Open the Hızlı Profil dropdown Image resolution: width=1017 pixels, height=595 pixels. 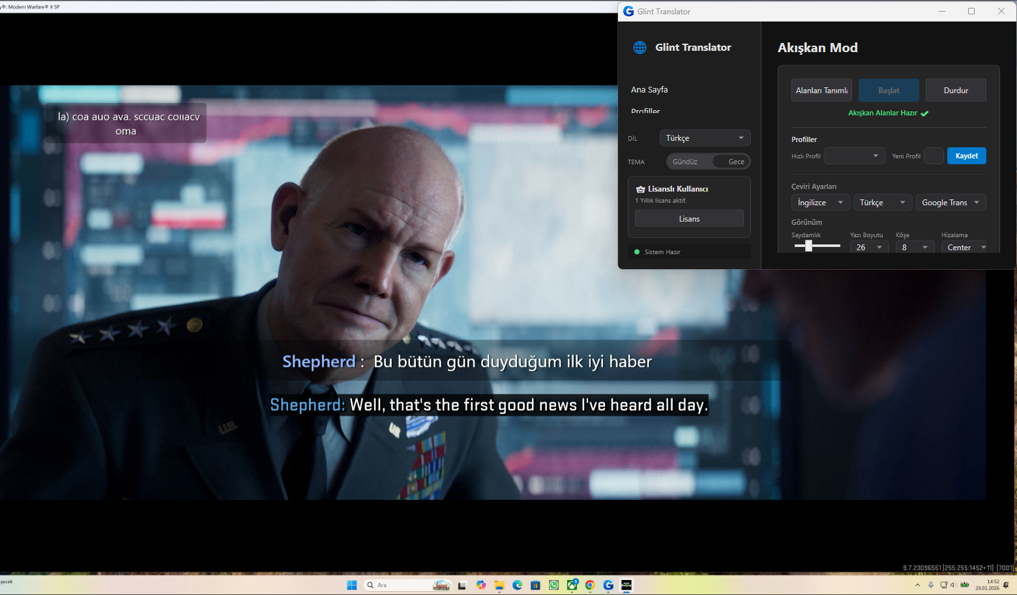pos(854,156)
